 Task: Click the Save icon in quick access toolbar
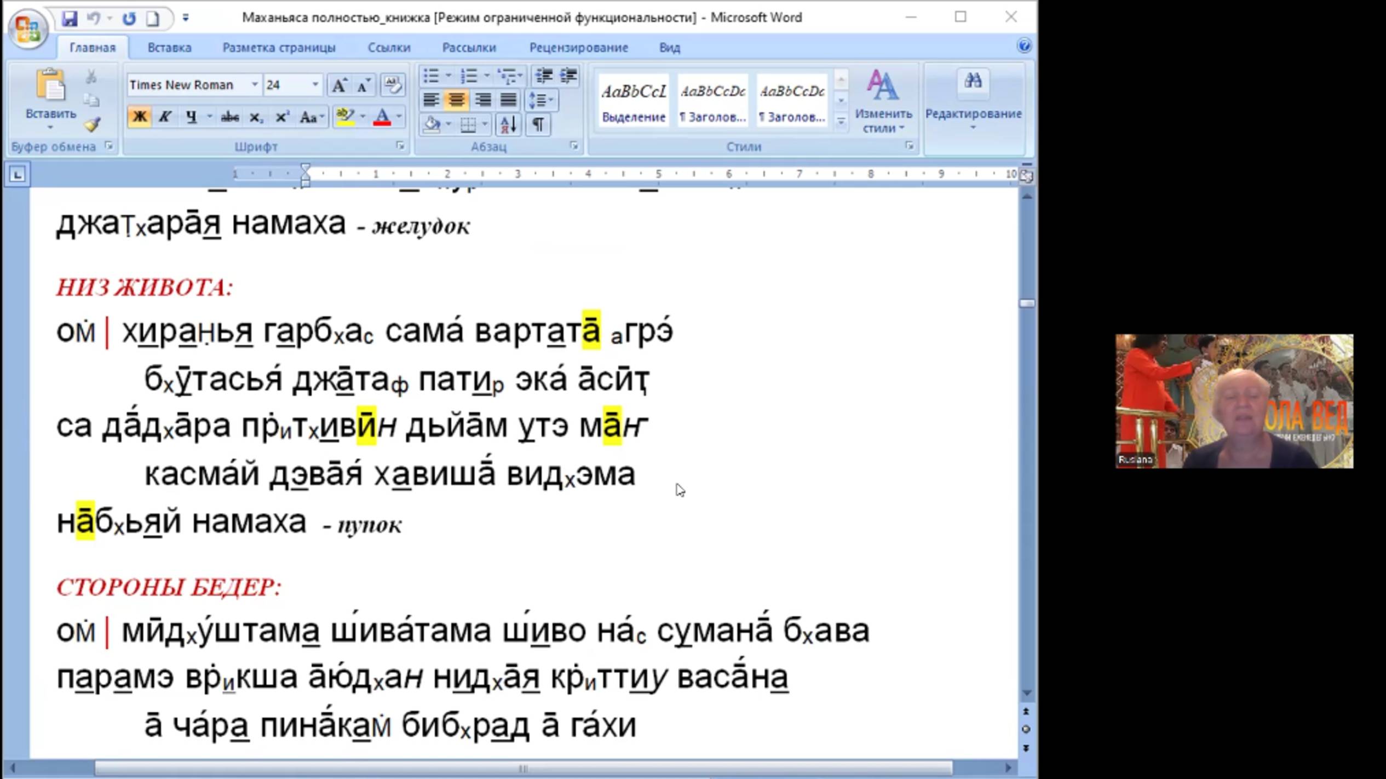click(70, 18)
